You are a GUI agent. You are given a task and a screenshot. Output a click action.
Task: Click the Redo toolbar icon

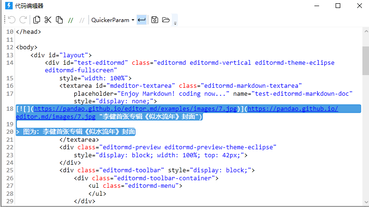coord(23,20)
